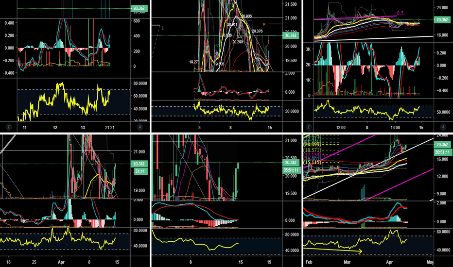The height and width of the screenshot is (267, 453).
Task: Click the 21.500 price scale value
Action: coord(291,4)
